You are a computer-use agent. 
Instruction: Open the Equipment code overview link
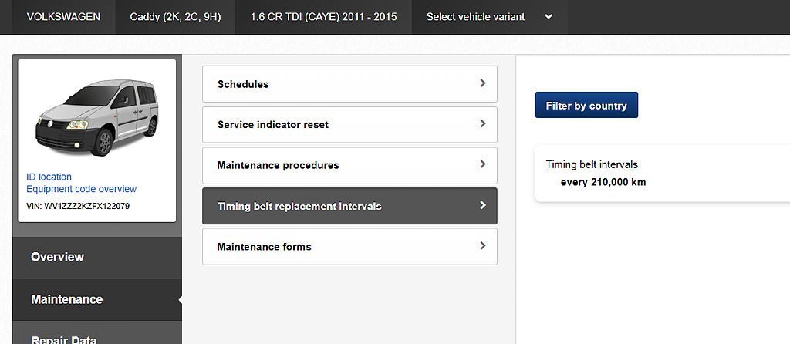(81, 189)
